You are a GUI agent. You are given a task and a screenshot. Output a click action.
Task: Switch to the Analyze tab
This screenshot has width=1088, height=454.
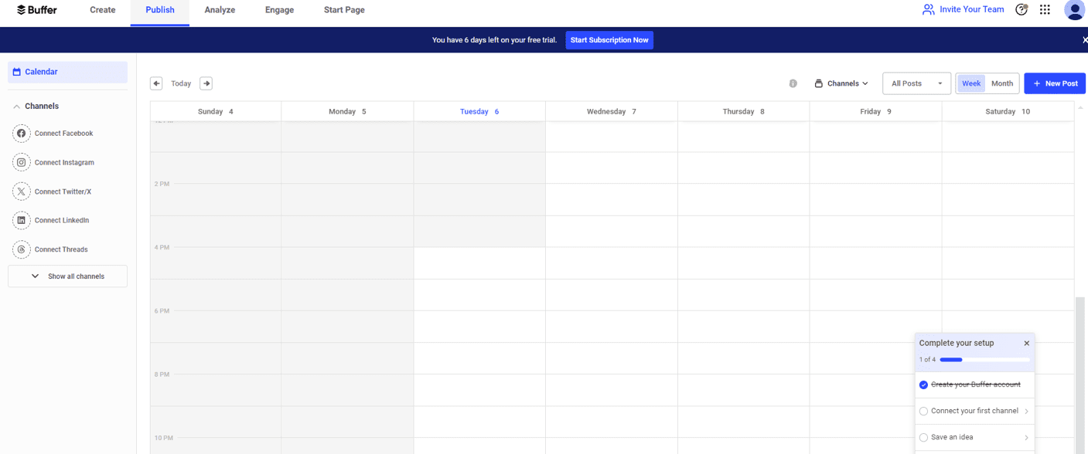pyautogui.click(x=220, y=10)
